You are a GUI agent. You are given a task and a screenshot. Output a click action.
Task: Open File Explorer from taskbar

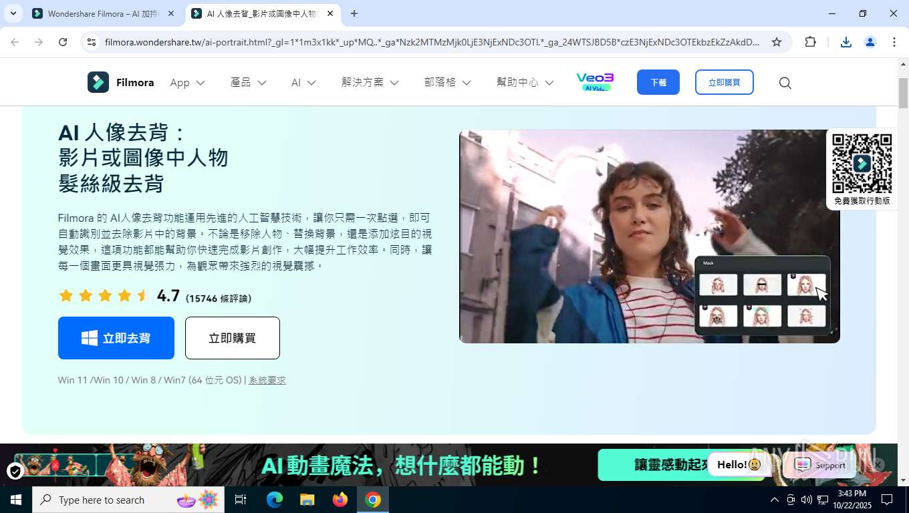[x=307, y=500]
